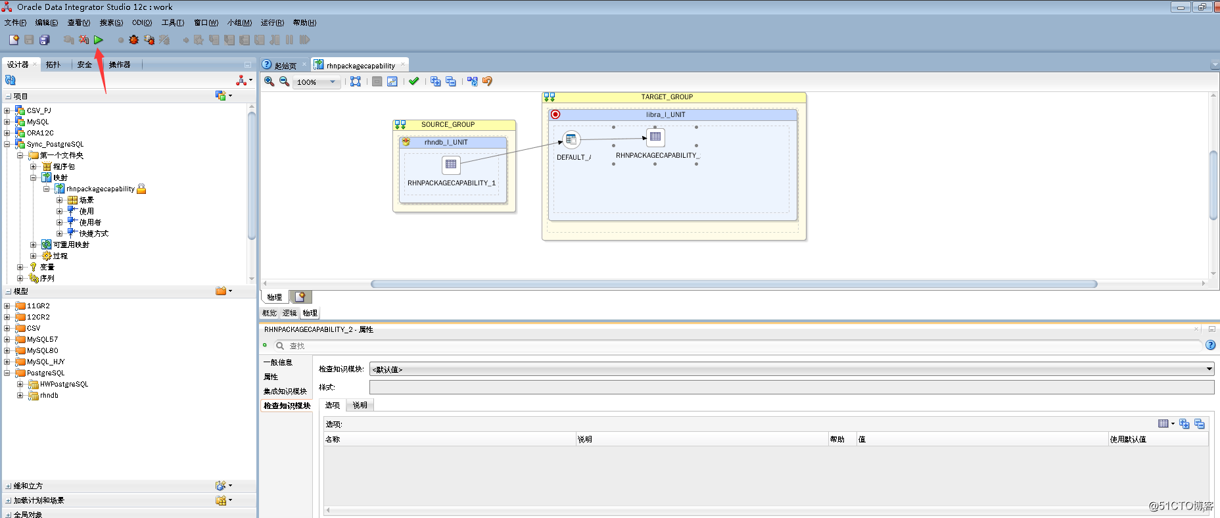The height and width of the screenshot is (518, 1220).
Task: Click the orange undo/reset arrow icon
Action: (487, 82)
